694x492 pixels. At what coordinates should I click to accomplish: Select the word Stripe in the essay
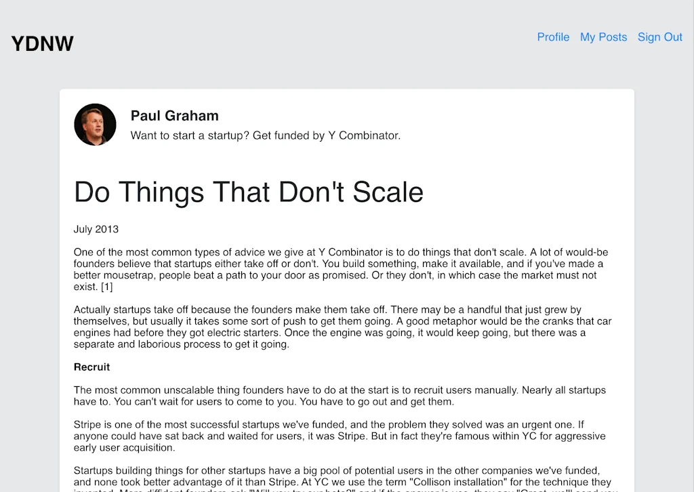coord(85,424)
